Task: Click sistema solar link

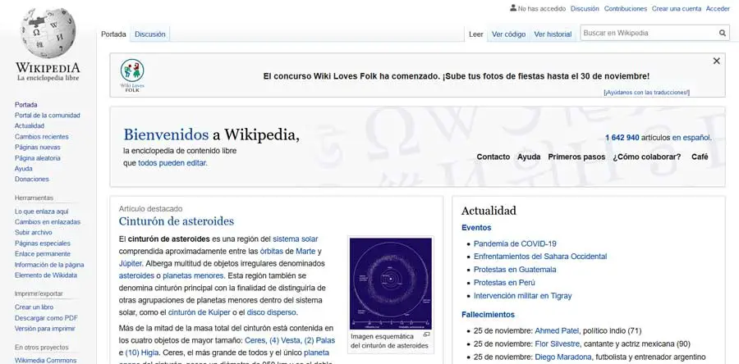Action: pyautogui.click(x=296, y=239)
